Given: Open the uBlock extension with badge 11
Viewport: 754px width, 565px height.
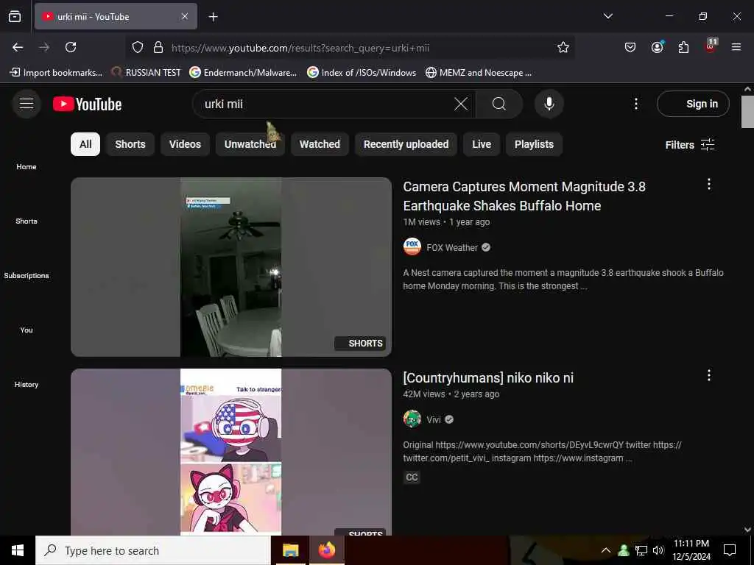Looking at the screenshot, I should tap(711, 46).
